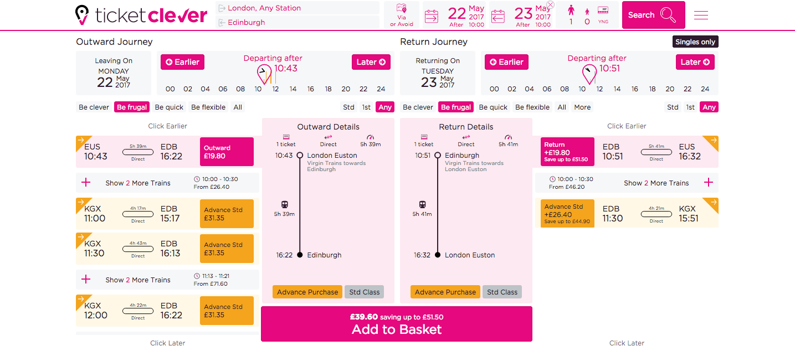Remove the return date with the X icon
Image resolution: width=795 pixels, height=361 pixels.
pyautogui.click(x=550, y=4)
